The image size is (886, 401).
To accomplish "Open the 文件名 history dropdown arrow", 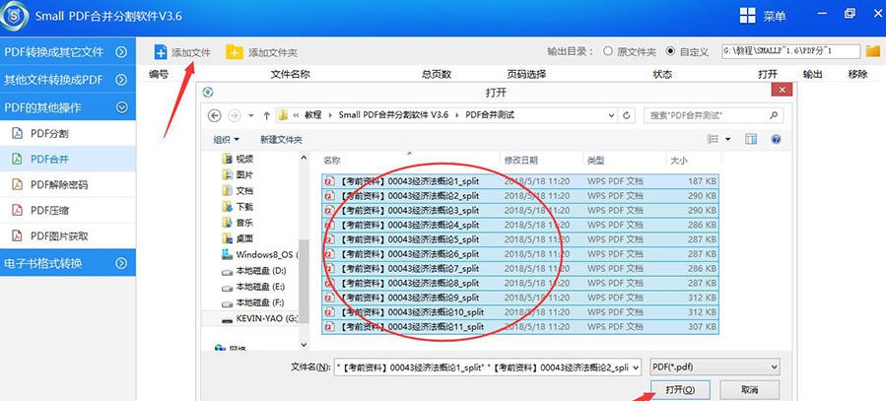I will [636, 368].
